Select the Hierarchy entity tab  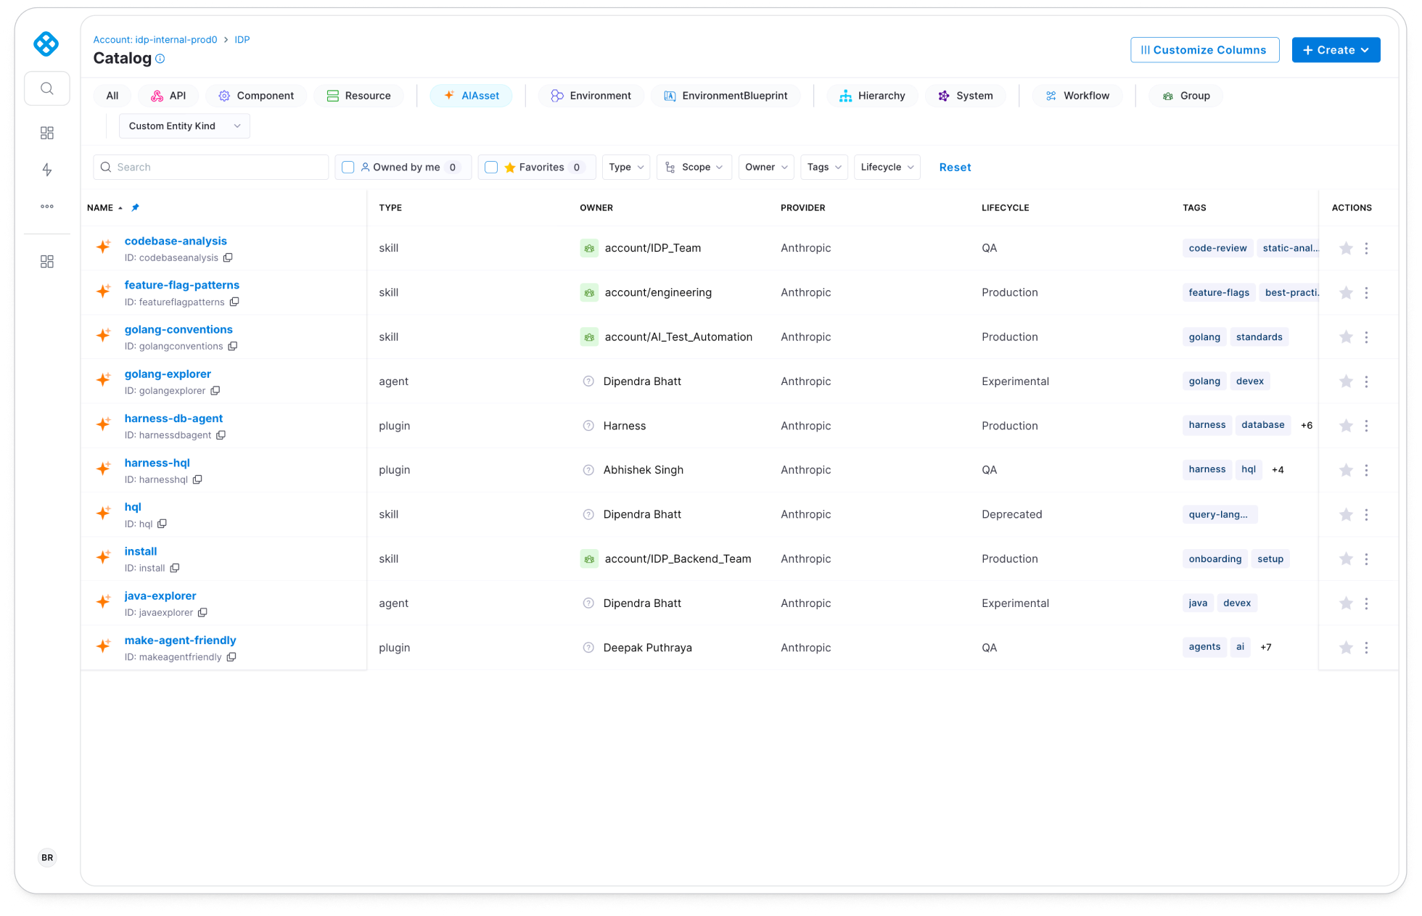tap(873, 96)
